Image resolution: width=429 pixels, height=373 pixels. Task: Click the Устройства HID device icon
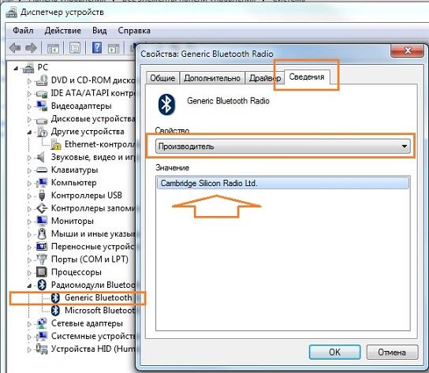pyautogui.click(x=42, y=349)
